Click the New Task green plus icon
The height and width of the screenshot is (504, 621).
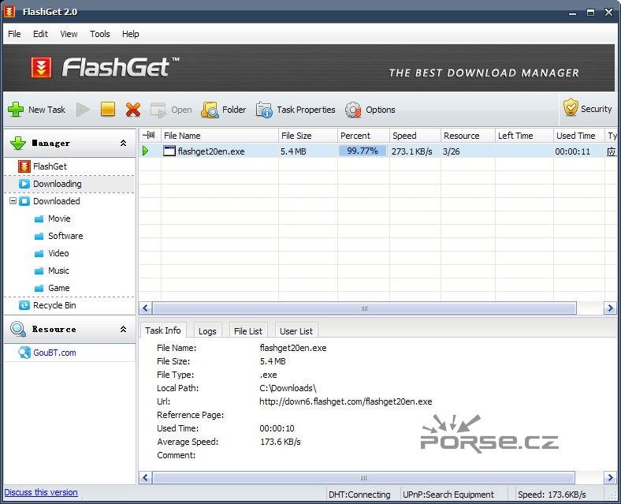click(x=16, y=110)
